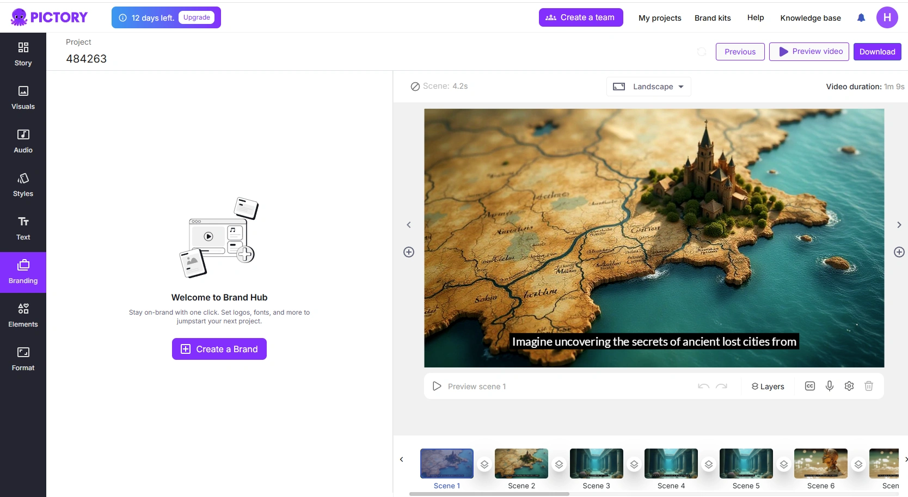Click the Create a Brand button

(219, 349)
